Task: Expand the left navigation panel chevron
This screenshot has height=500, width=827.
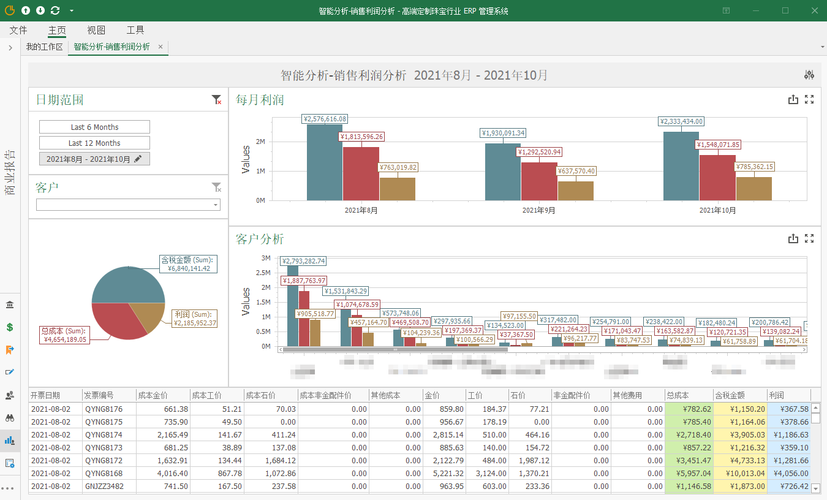Action: (x=10, y=48)
